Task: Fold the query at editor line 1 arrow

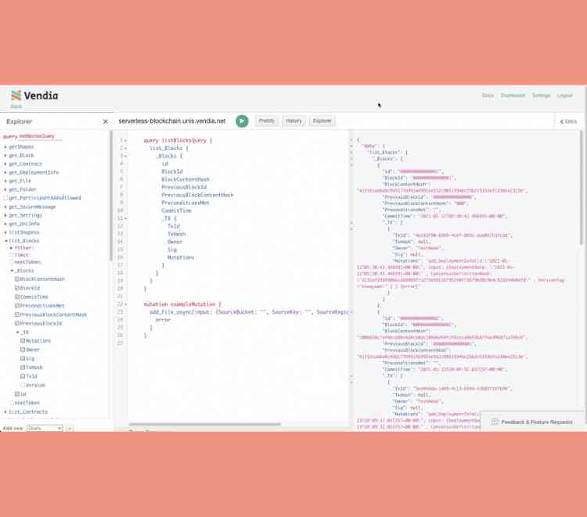Action: tap(126, 141)
